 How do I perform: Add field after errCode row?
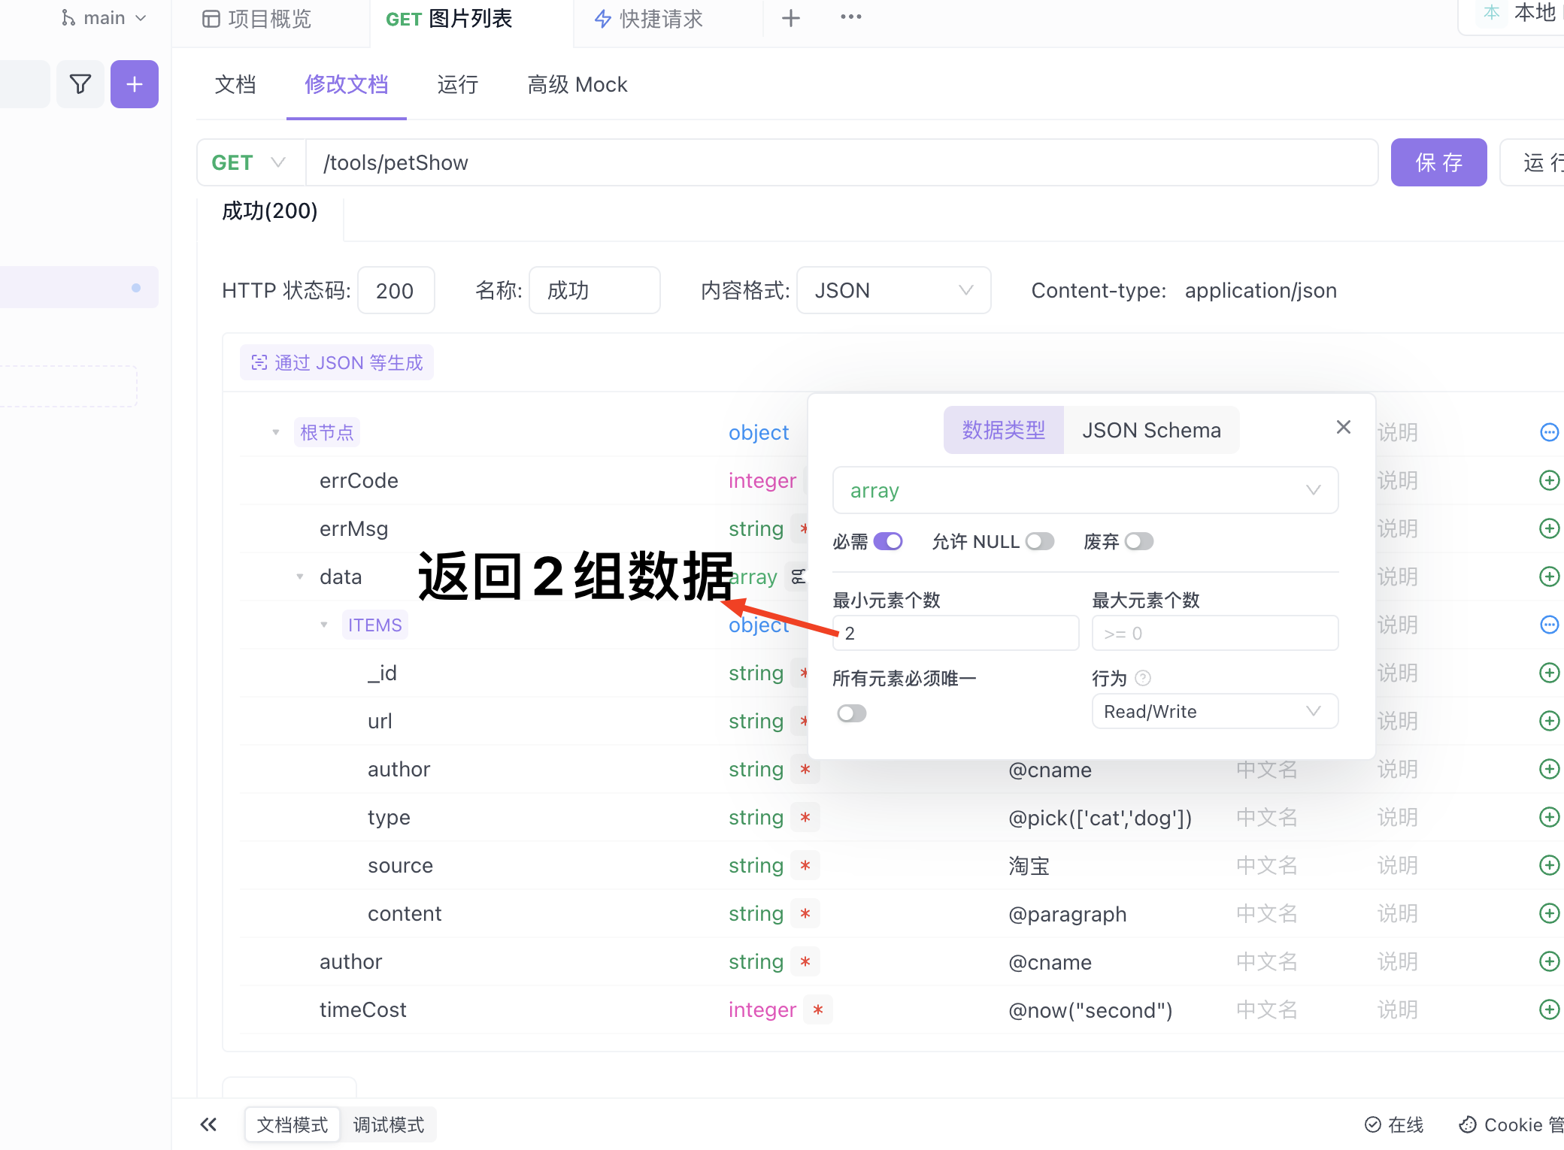coord(1549,480)
